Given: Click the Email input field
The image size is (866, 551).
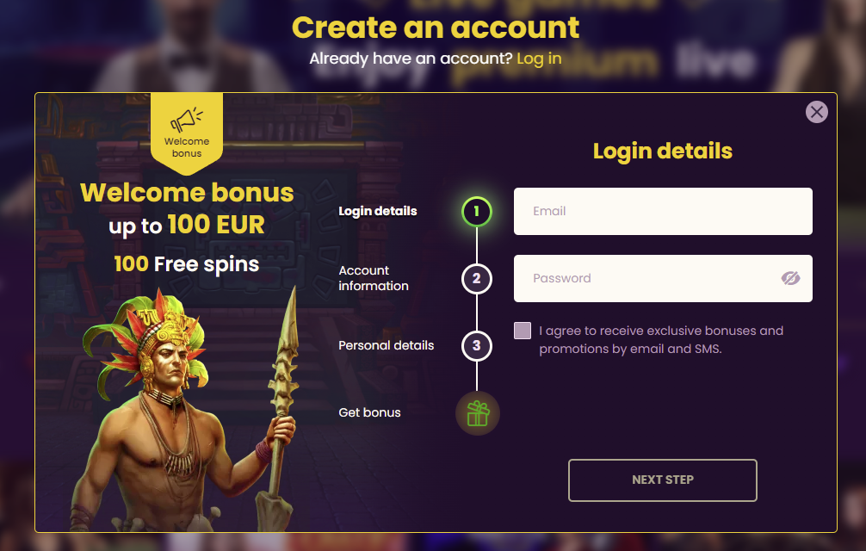Looking at the screenshot, I should [x=663, y=212].
